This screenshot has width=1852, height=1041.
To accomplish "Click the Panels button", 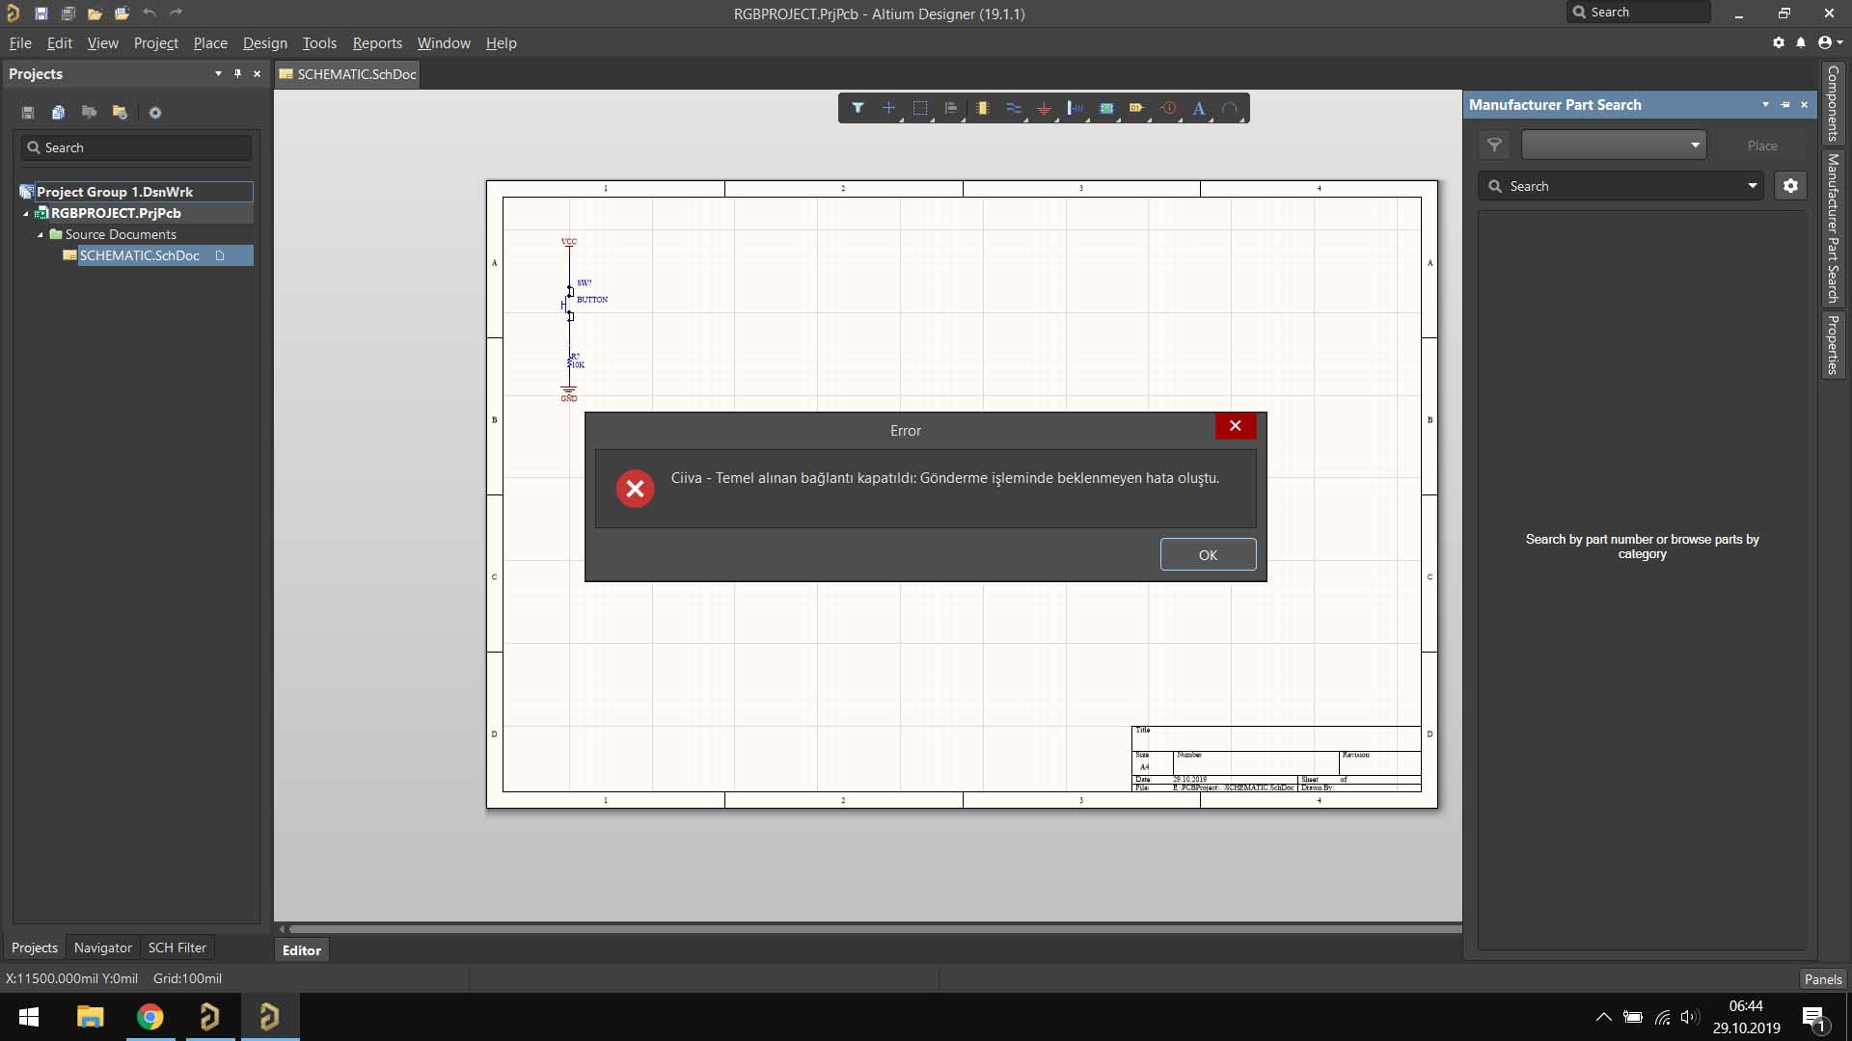I will point(1822,978).
